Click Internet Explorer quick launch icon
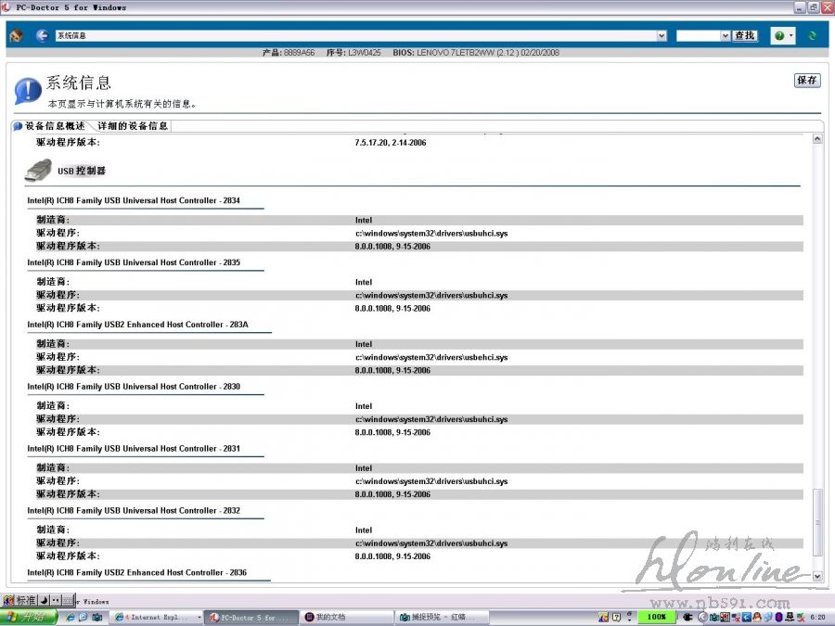The height and width of the screenshot is (626, 835). [68, 617]
